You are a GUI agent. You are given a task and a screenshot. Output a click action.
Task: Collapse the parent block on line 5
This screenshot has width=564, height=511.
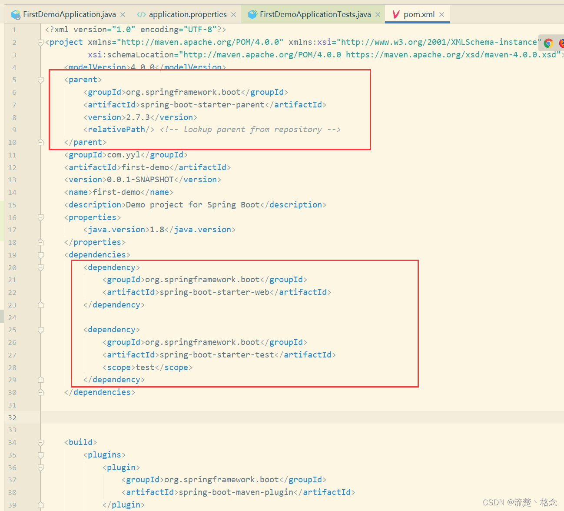40,80
